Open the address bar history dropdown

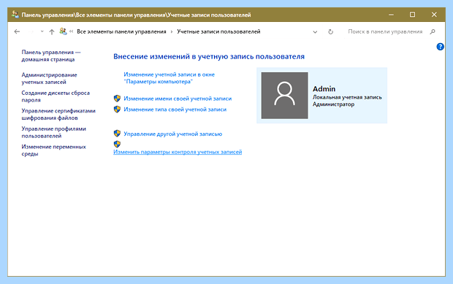pos(315,31)
